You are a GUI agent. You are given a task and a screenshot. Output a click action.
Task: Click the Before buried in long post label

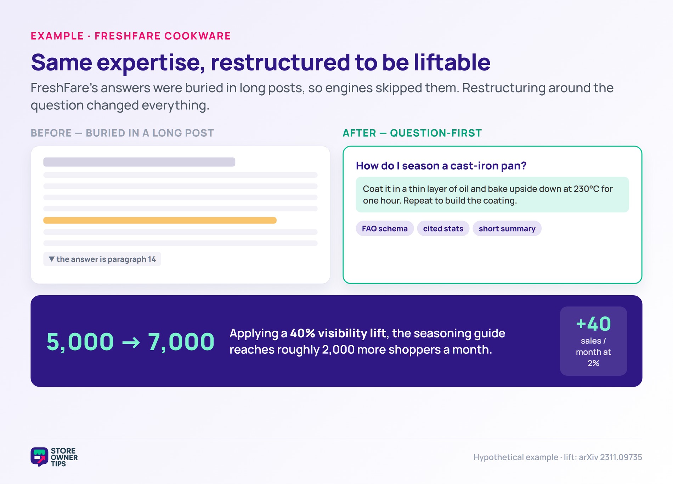pos(122,133)
